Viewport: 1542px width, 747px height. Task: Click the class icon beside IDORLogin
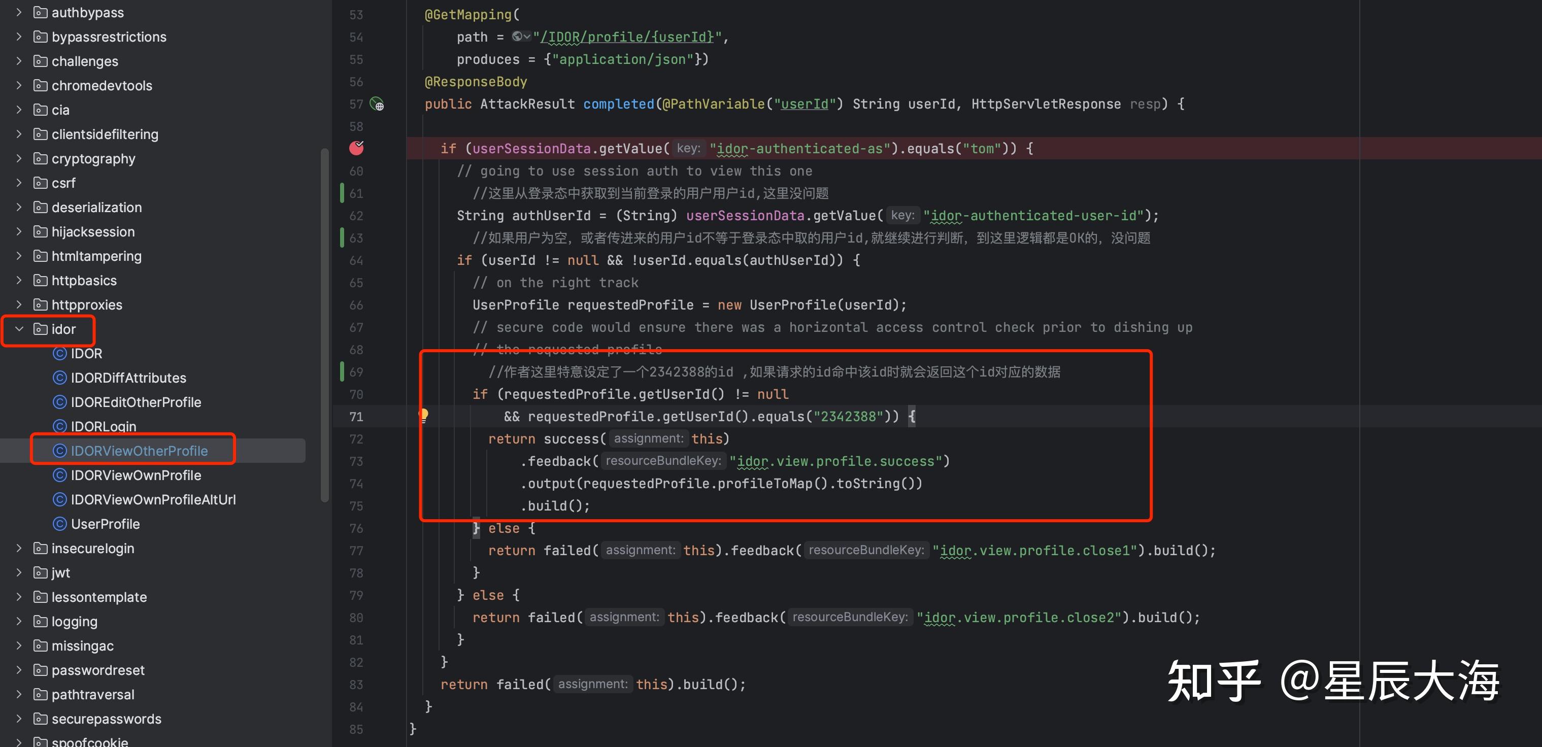click(x=59, y=426)
